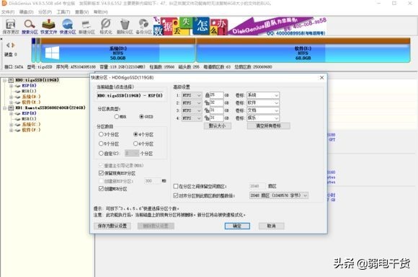Open the 文件(F) menu
The height and width of the screenshot is (277, 418).
coord(8,12)
